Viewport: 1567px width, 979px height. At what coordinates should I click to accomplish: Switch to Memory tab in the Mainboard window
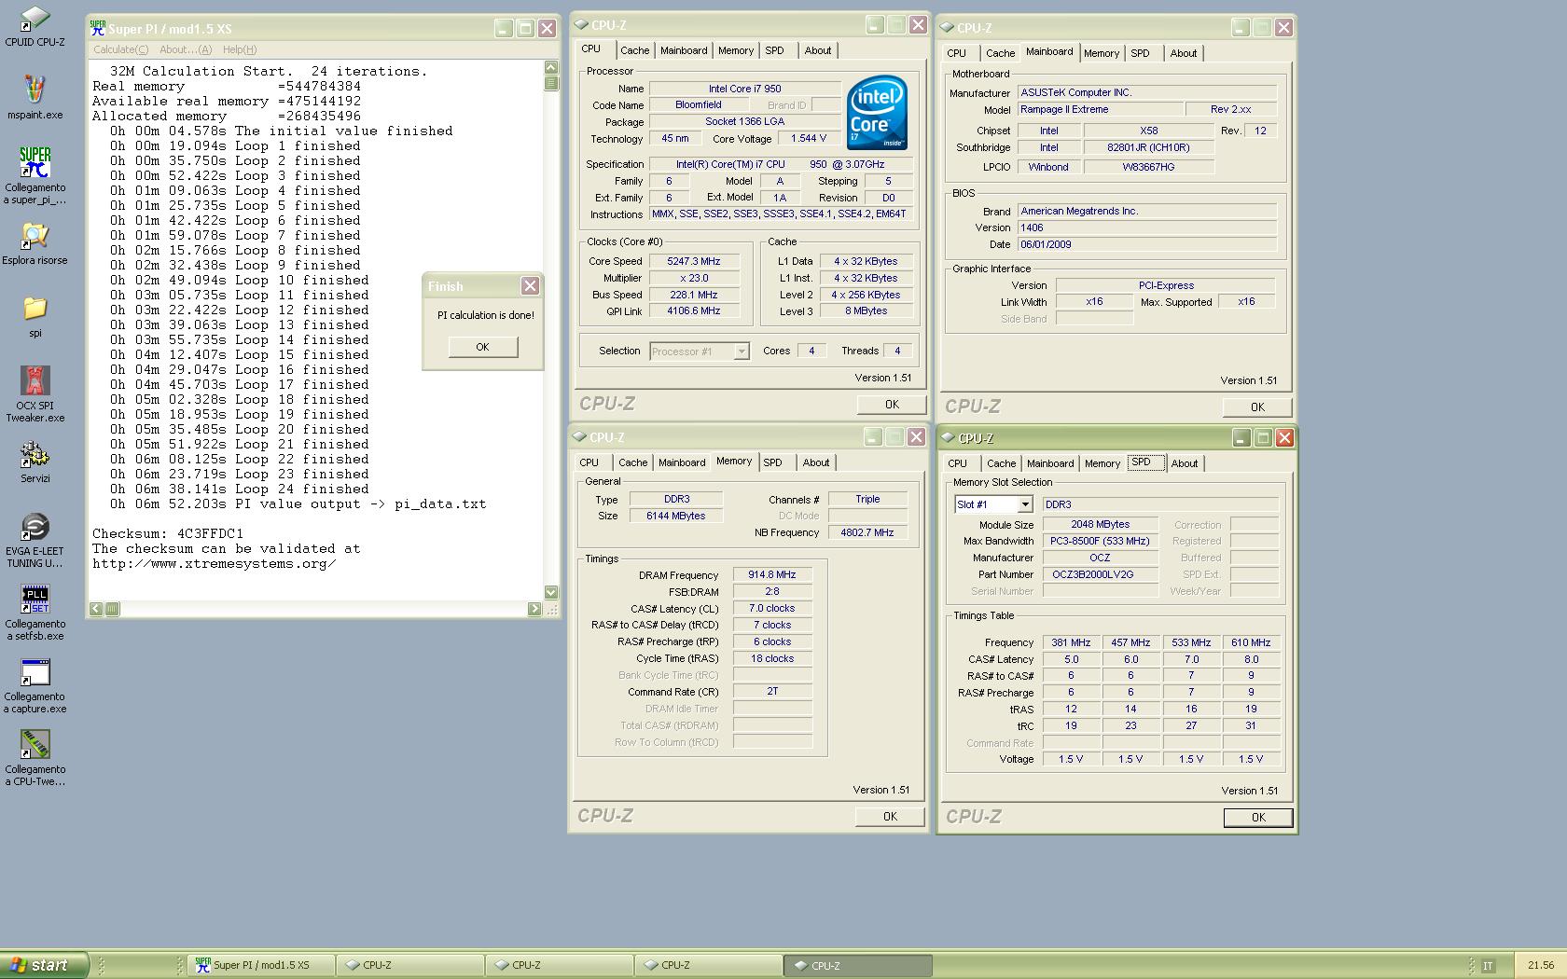tap(1102, 53)
